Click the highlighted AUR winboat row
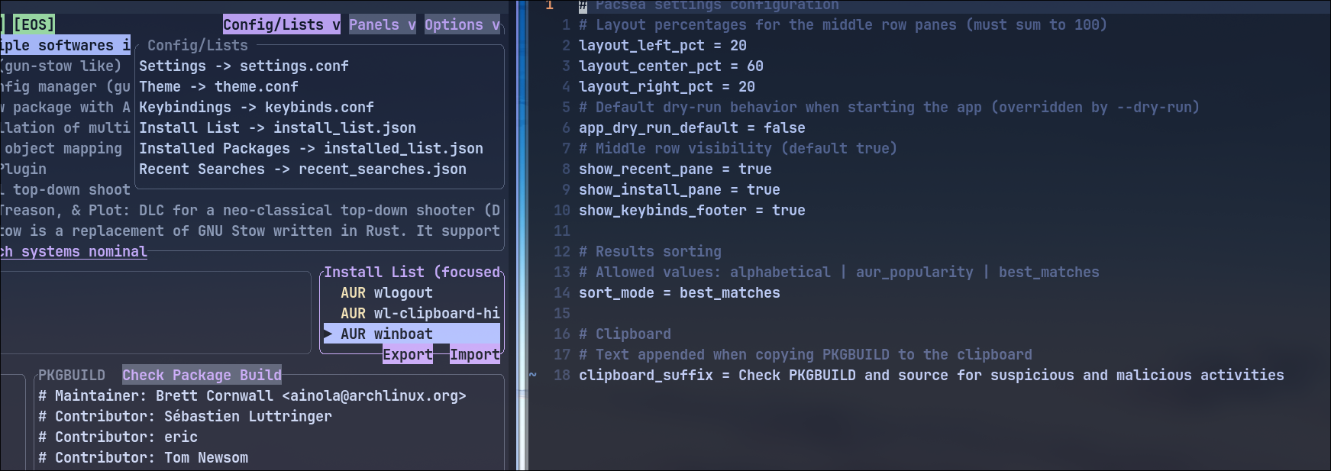The image size is (1331, 471). point(412,334)
